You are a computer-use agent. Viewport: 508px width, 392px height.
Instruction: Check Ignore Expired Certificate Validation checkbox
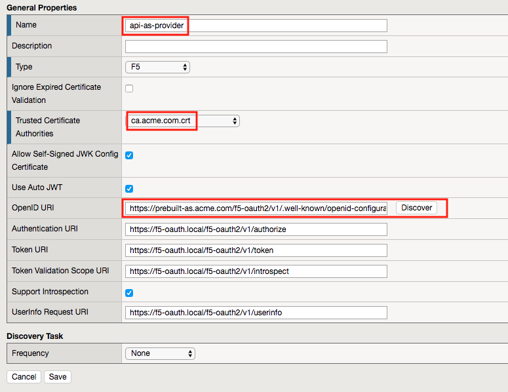129,88
